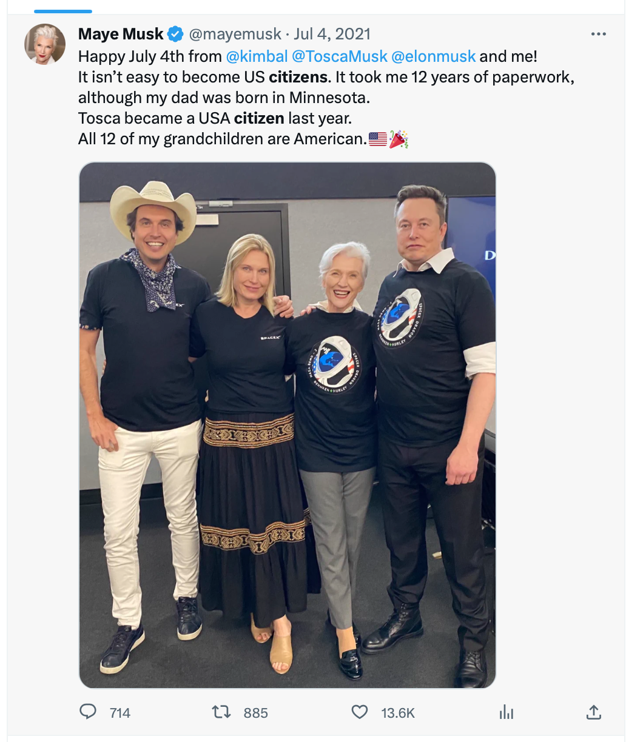Click the share upload arrow icon
643x742 pixels.
point(594,712)
